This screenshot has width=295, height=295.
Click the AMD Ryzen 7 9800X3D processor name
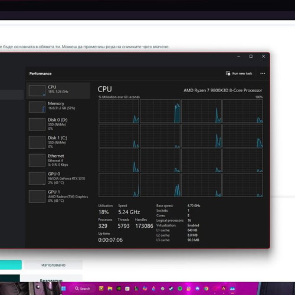[222, 90]
